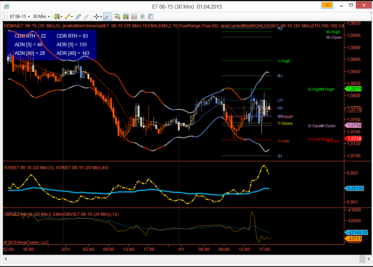The width and height of the screenshot is (373, 267).
Task: Expand the chart style dropdown arrow
Action: (x=61, y=16)
